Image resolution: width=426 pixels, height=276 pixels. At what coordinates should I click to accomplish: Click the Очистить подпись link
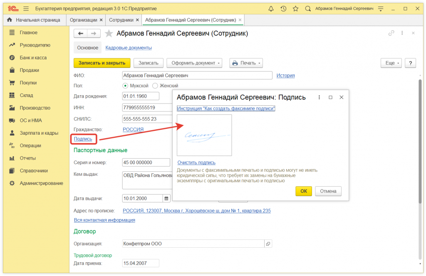pyautogui.click(x=196, y=163)
